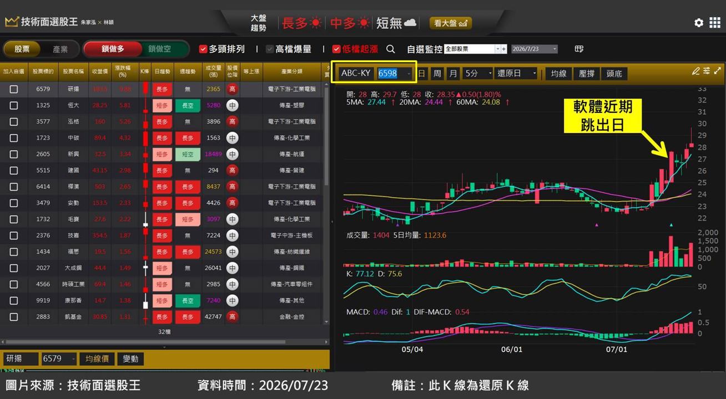
Task: Open the 2026/7/23 date dropdown
Action: point(554,49)
